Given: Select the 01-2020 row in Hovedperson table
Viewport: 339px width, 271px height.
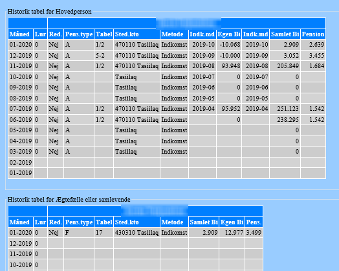Looking at the screenshot, I should pos(167,45).
